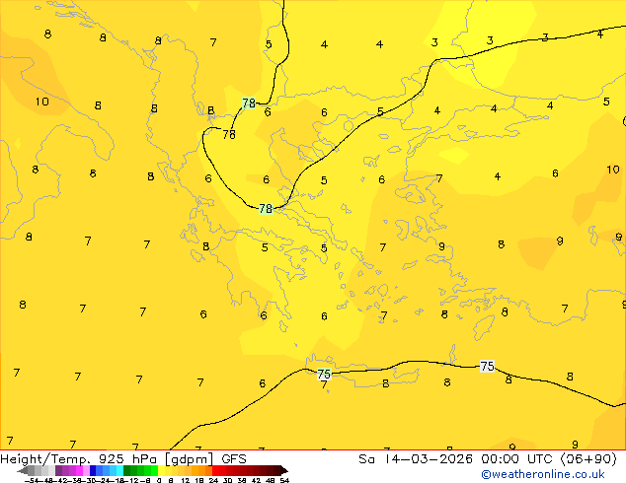Click the 10 temperature value near the right edge
626x483 pixels.
click(613, 170)
